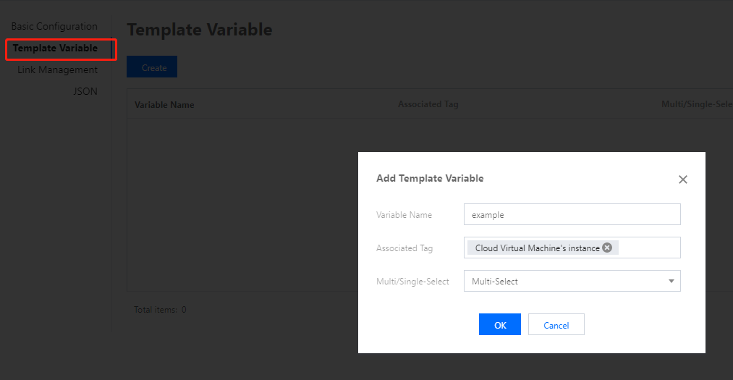The width and height of the screenshot is (733, 380).
Task: Focus the Variable Name input containing 'example'
Action: [x=572, y=215]
